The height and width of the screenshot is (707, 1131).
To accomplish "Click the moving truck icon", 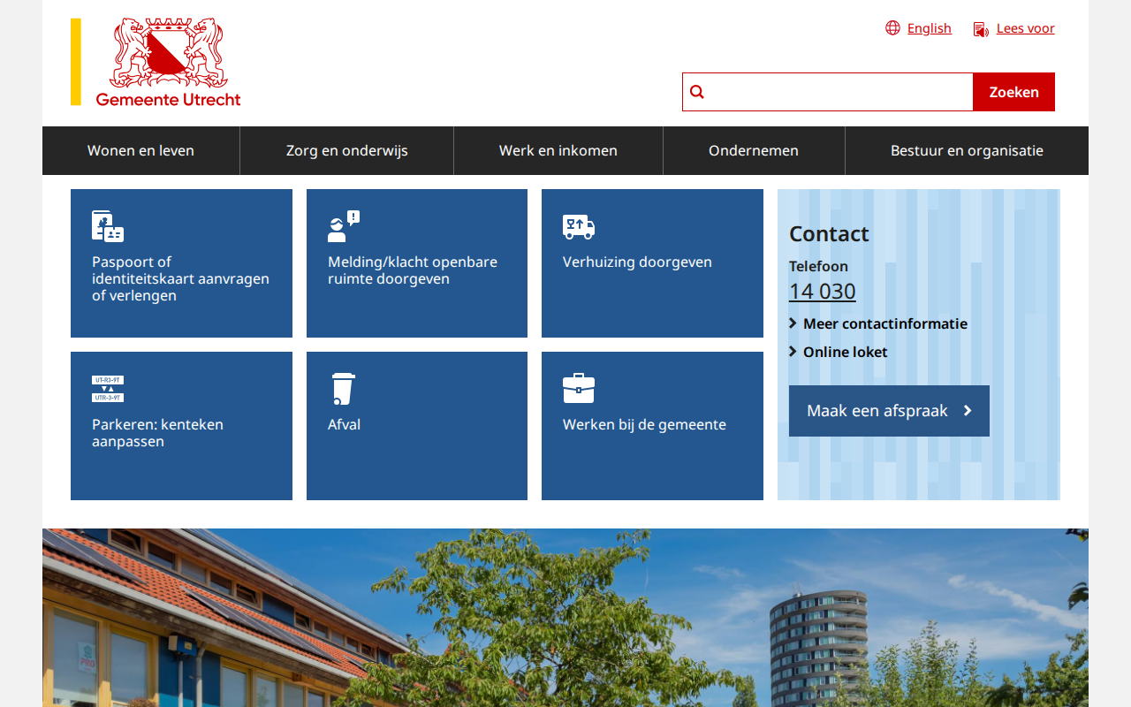I will coord(579,227).
